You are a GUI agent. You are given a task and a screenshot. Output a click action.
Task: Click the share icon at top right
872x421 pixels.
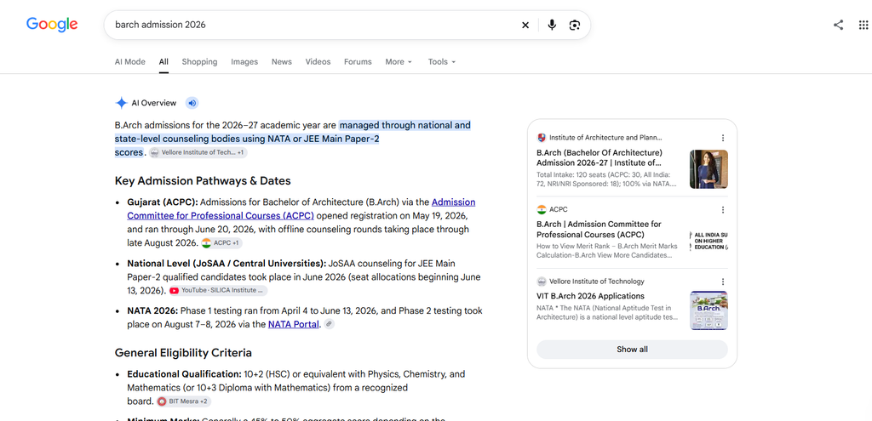(x=838, y=25)
